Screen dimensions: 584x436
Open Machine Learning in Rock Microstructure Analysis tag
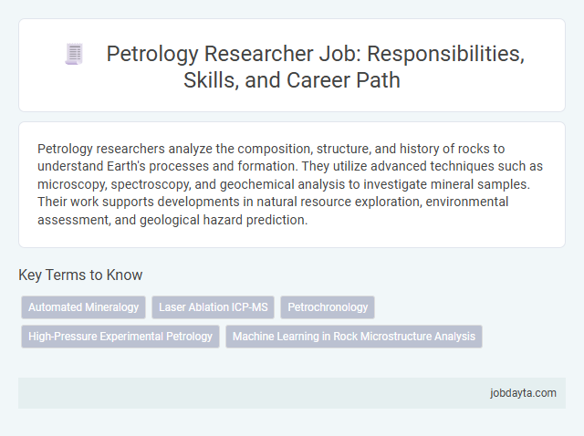pyautogui.click(x=354, y=337)
